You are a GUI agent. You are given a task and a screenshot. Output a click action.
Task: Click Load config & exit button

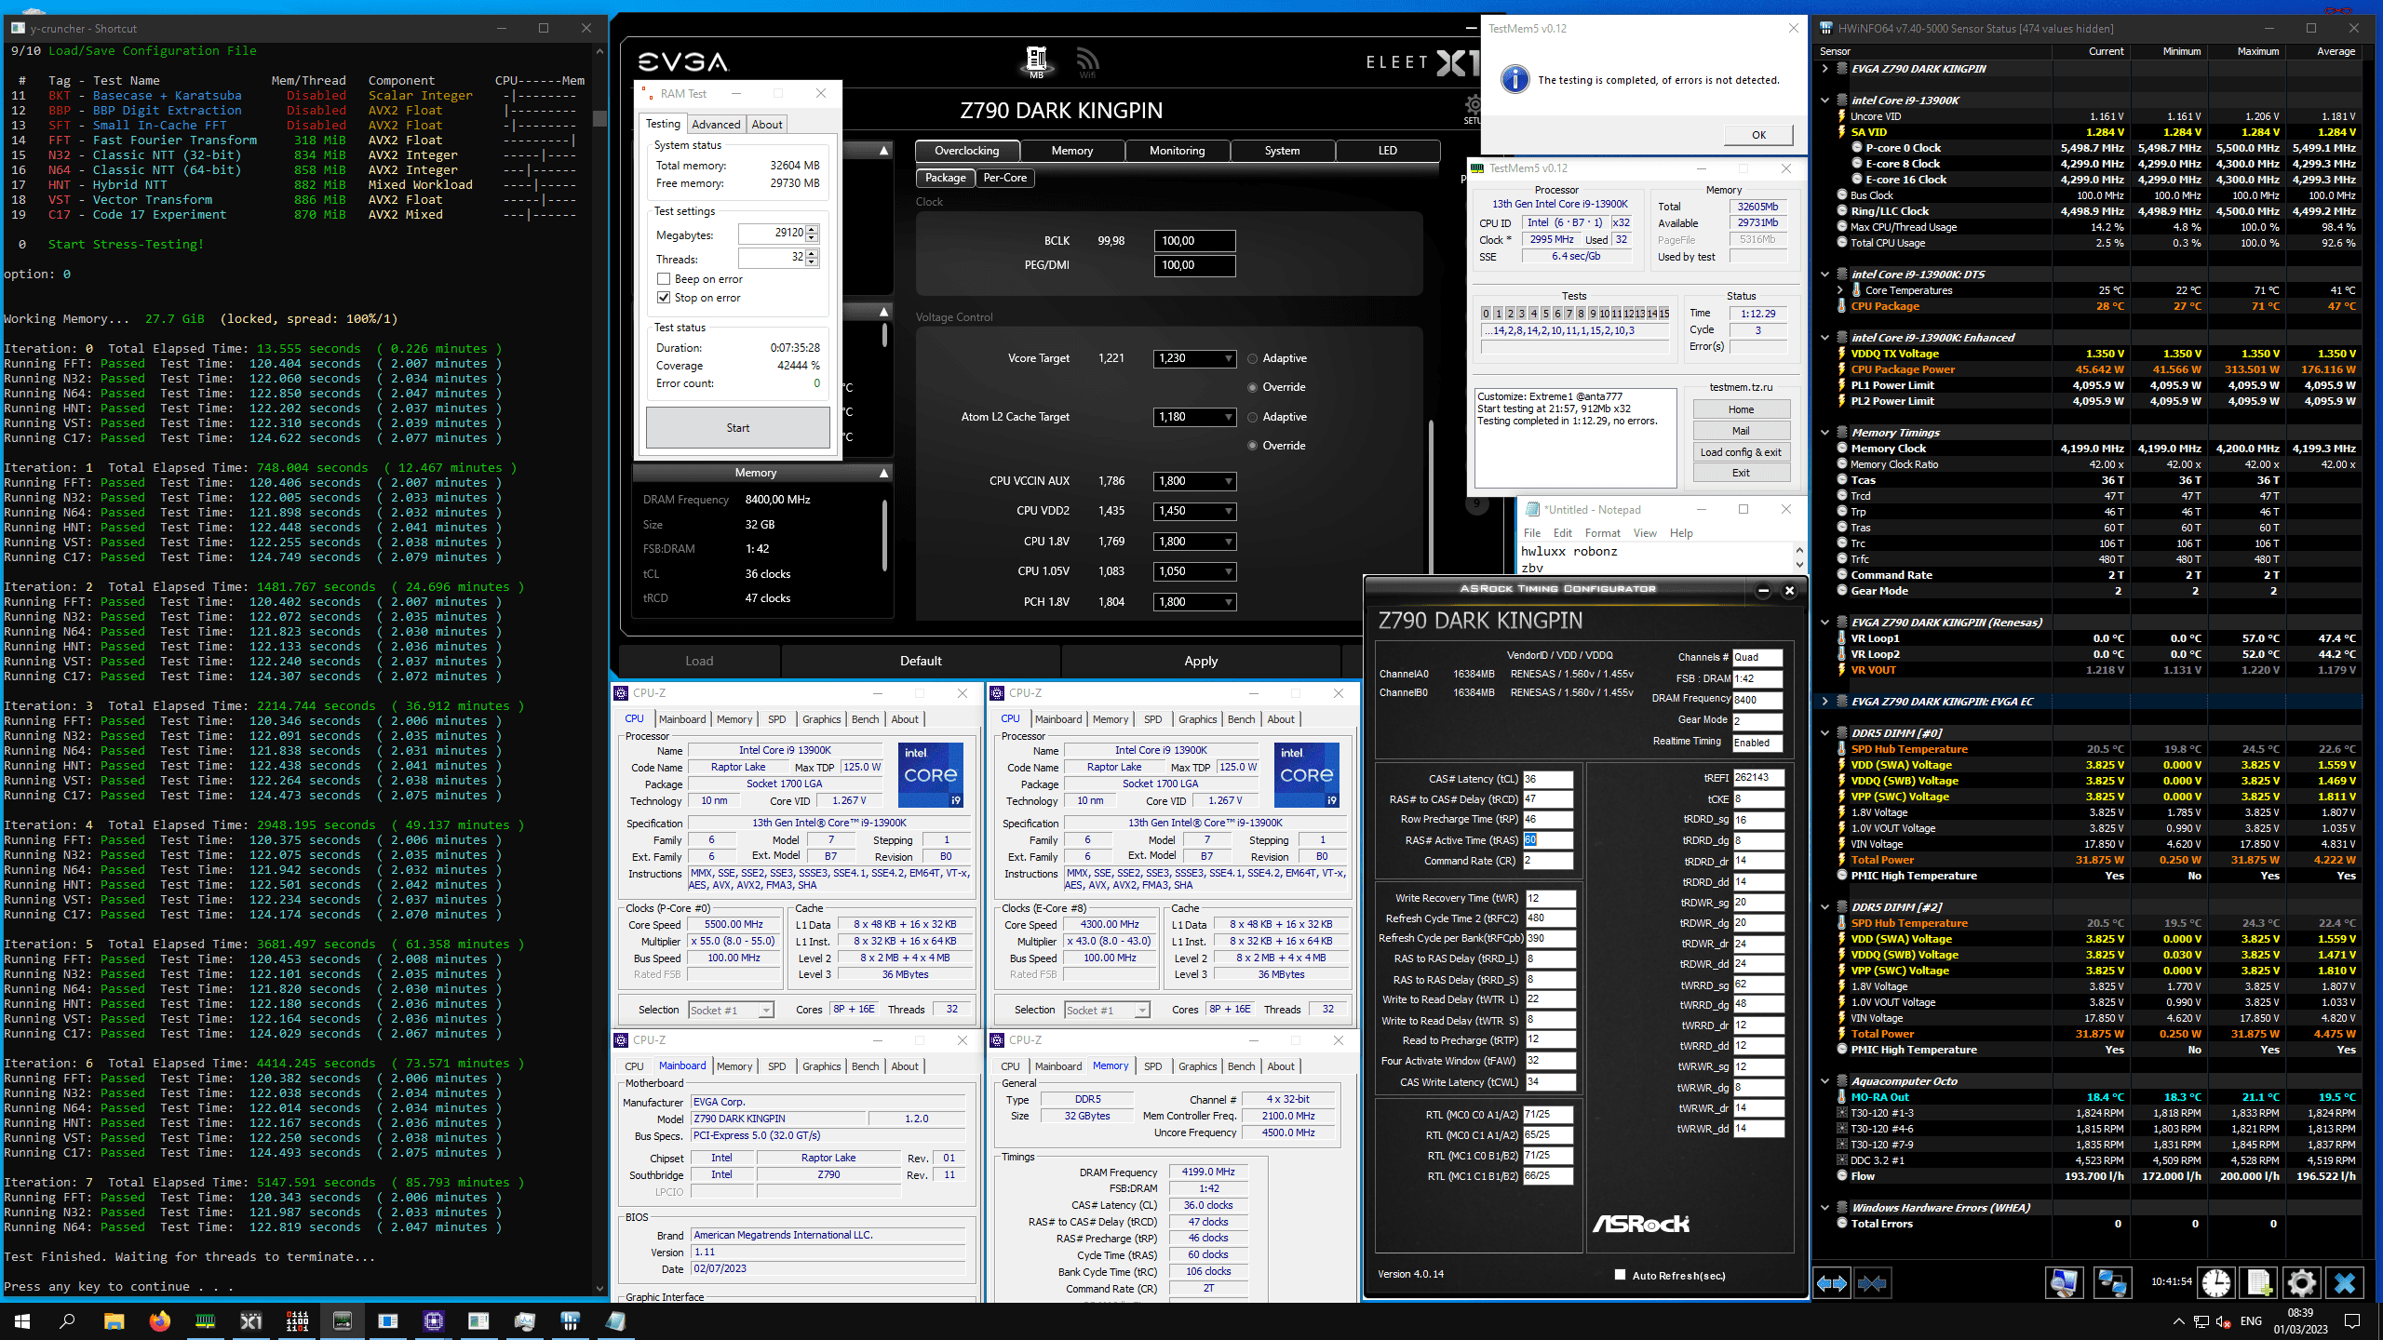1741,452
